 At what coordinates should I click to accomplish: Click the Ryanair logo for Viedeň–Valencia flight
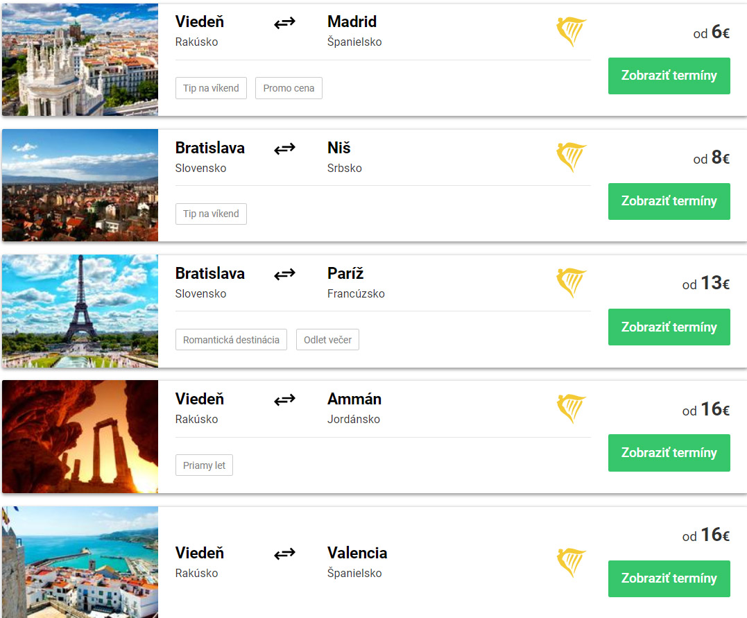point(571,563)
